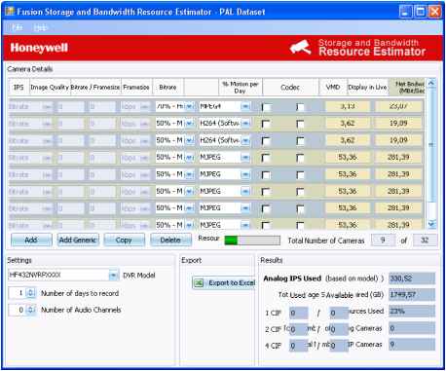
Task: Click the DVR Model label
Action: tap(139, 276)
